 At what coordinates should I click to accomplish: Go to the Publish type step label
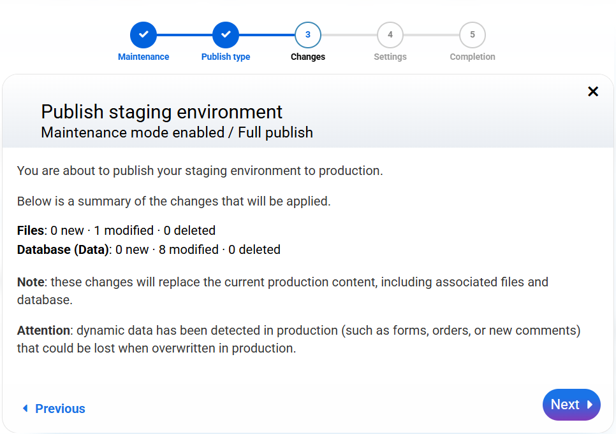[x=226, y=57]
